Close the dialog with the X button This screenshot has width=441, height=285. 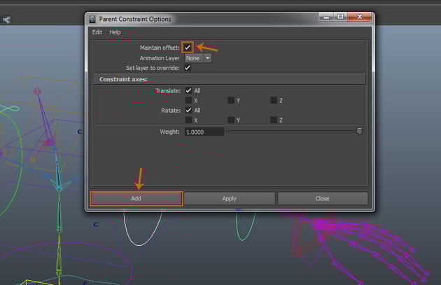point(359,17)
